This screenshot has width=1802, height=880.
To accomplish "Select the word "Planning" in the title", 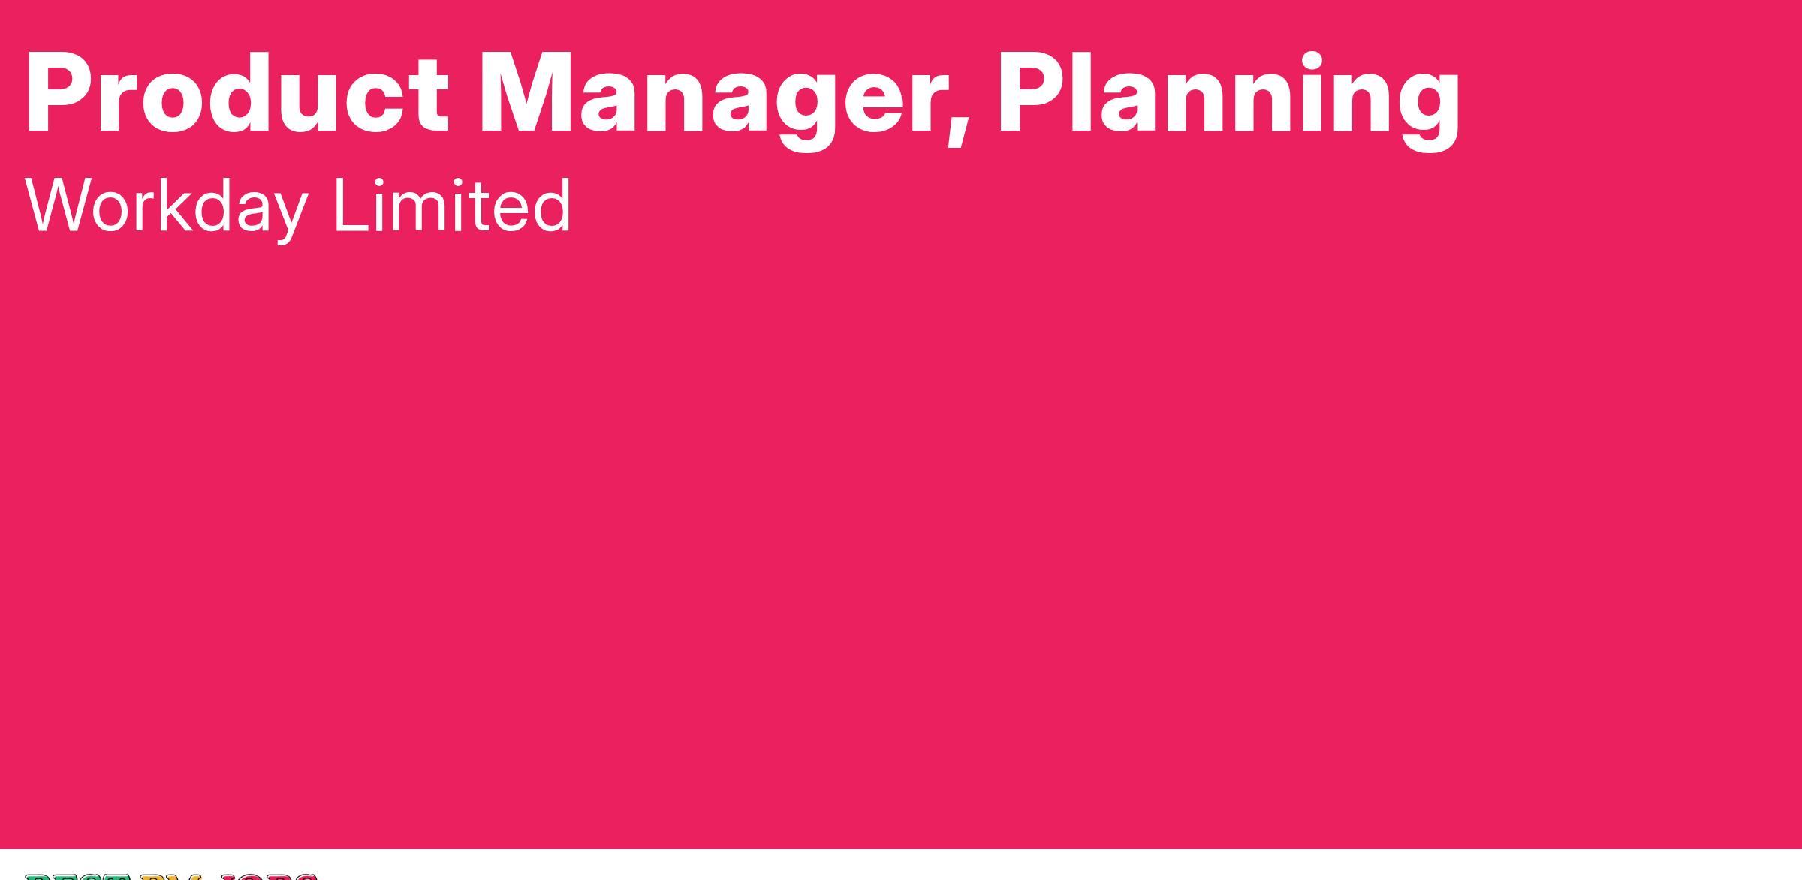I will point(1228,102).
